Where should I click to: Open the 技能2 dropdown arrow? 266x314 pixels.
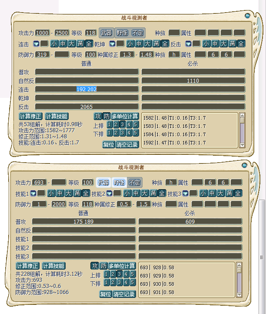[x=109, y=193]
